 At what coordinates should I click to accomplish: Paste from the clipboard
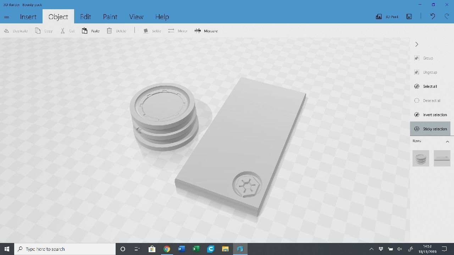point(90,31)
